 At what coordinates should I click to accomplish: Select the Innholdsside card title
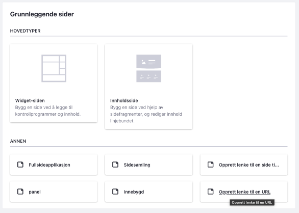coord(124,100)
